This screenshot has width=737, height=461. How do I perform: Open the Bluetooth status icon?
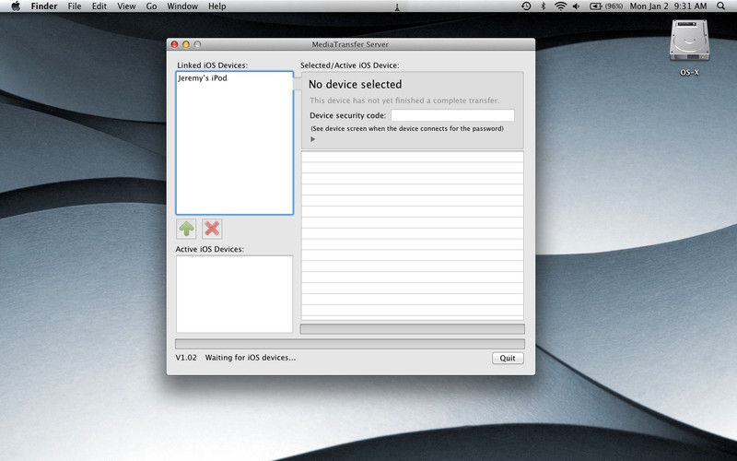pos(544,6)
